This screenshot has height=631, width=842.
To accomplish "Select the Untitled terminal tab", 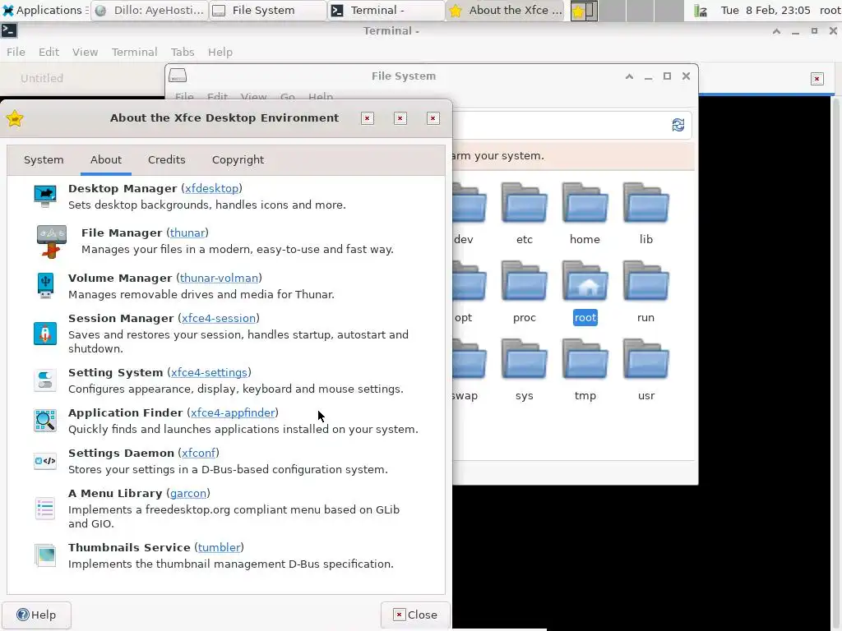I will 42,78.
